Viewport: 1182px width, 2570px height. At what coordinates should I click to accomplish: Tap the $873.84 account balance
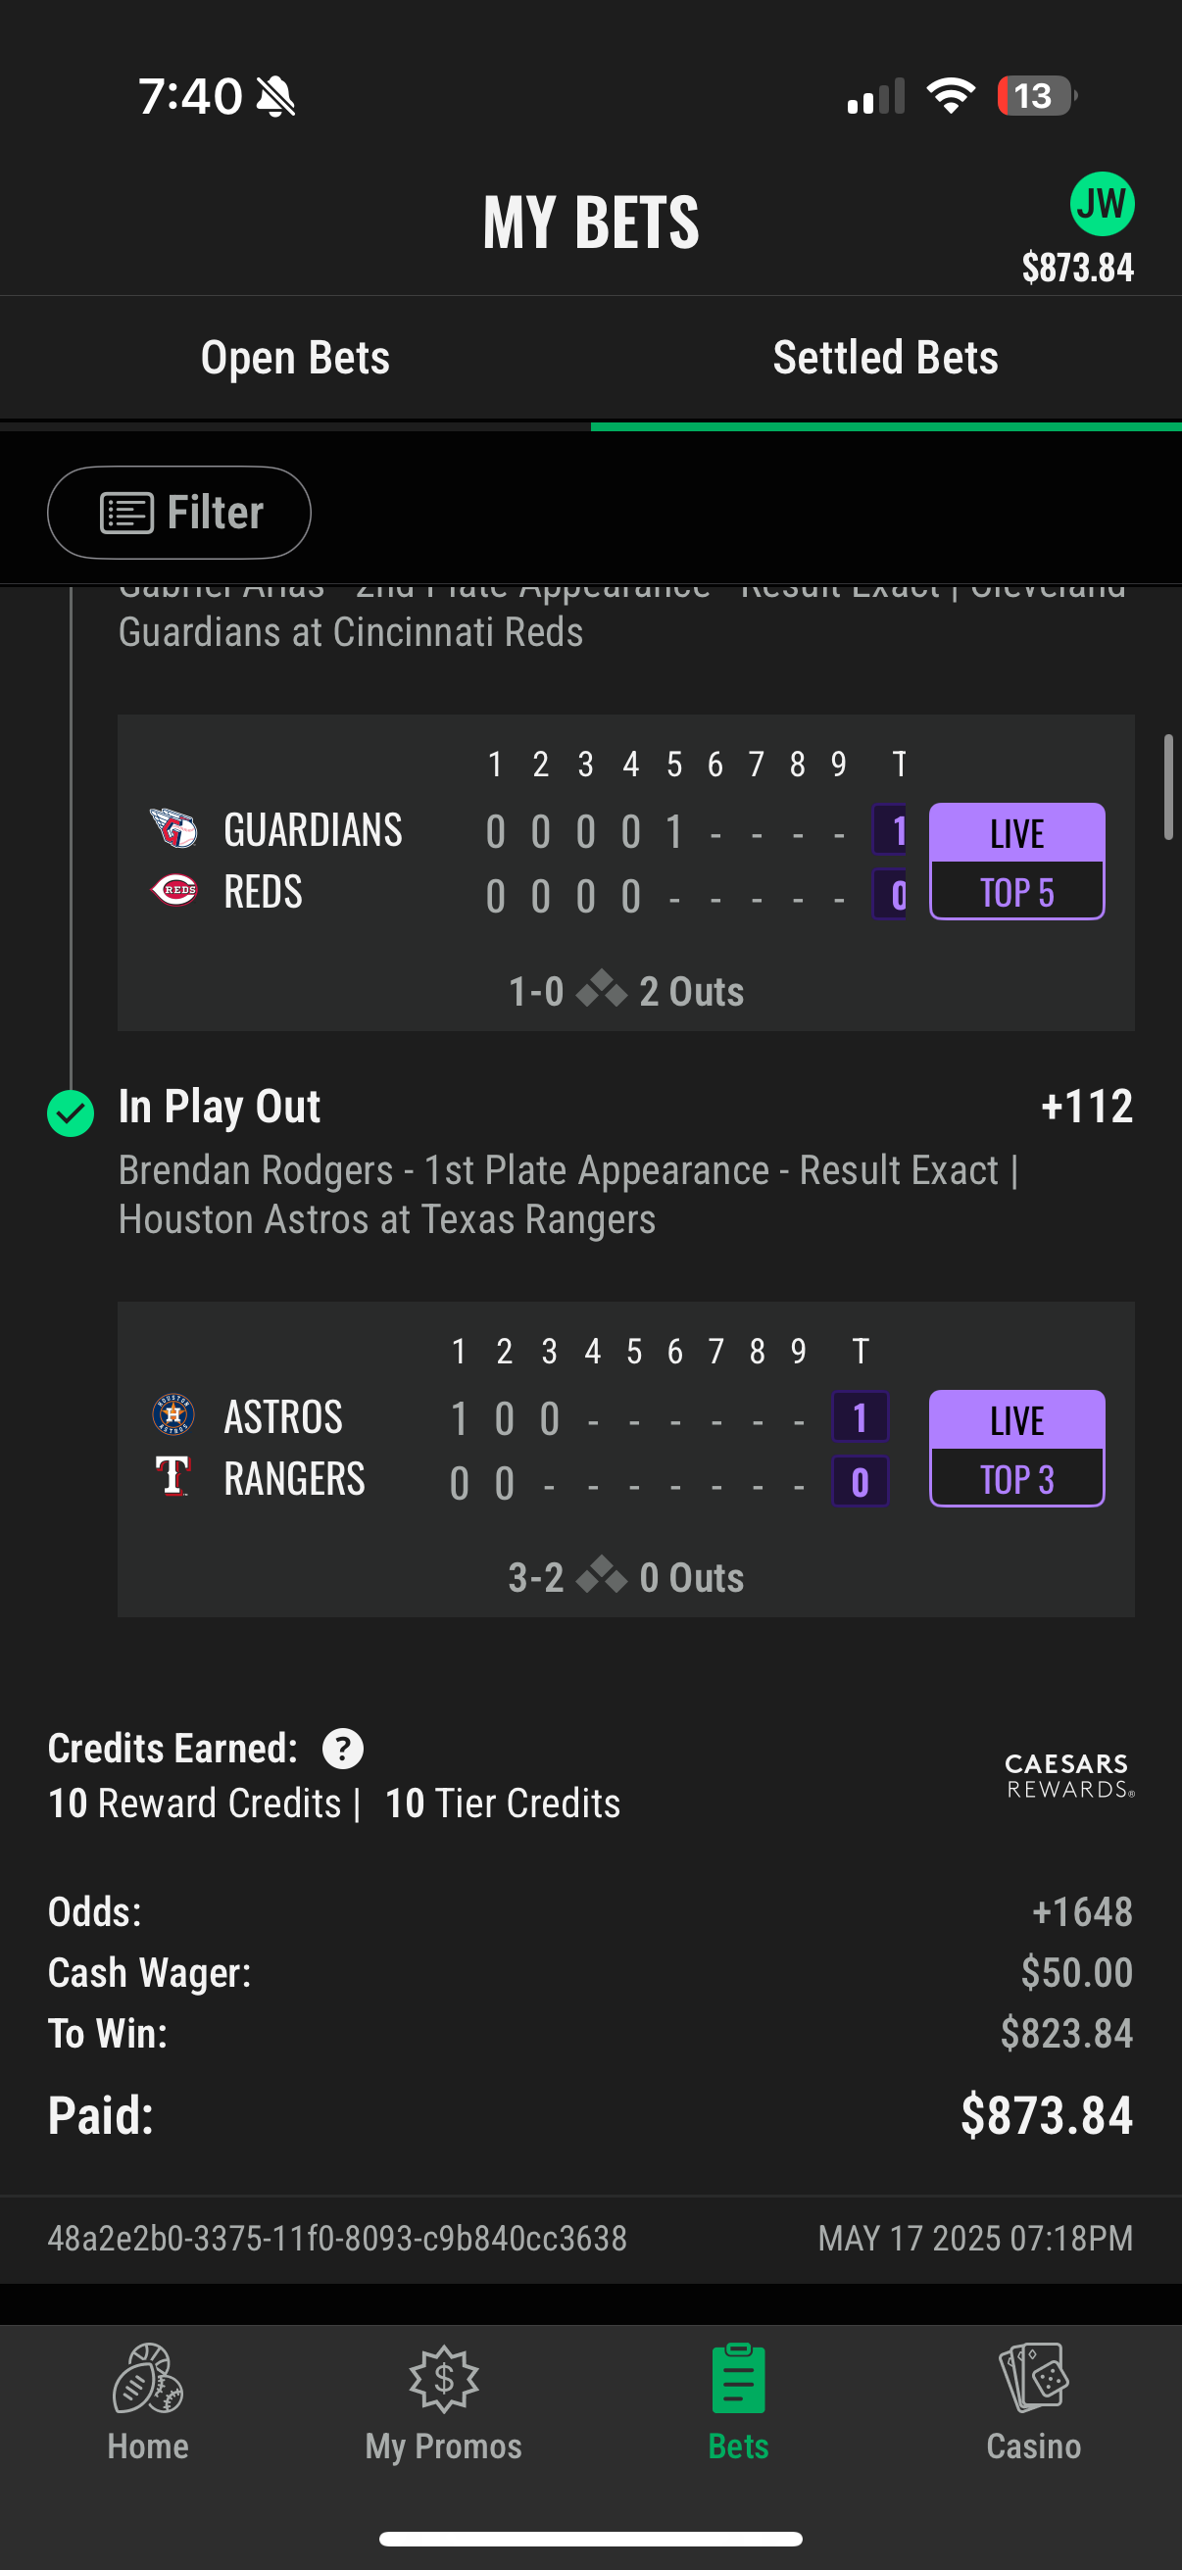pos(1077,268)
